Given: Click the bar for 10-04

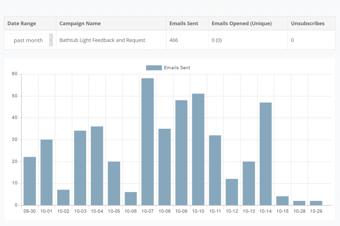Looking at the screenshot, I should 97,166.
